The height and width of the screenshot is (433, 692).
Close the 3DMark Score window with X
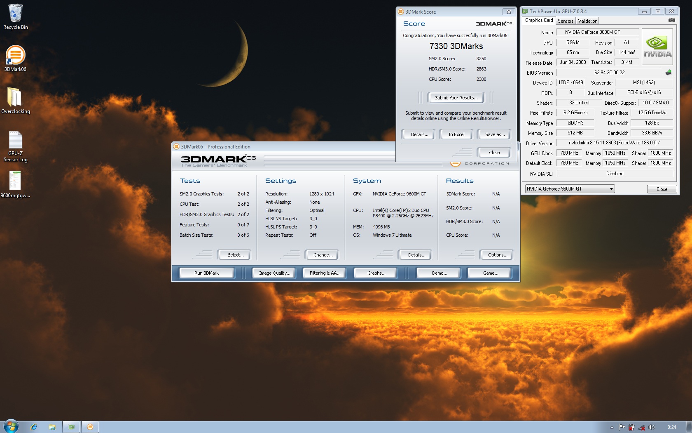point(509,12)
